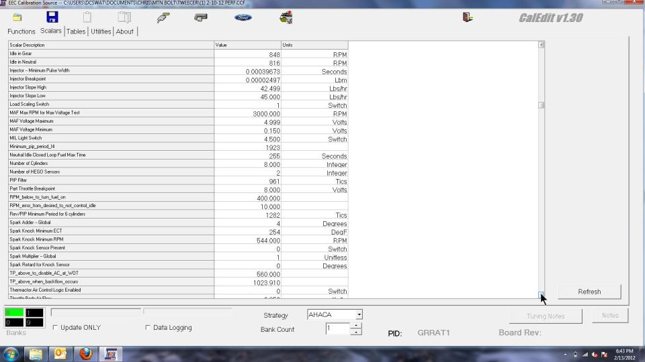This screenshot has height=362, width=645.
Task: Select Part Throttle Breakpoint row label
Action: coord(111,189)
